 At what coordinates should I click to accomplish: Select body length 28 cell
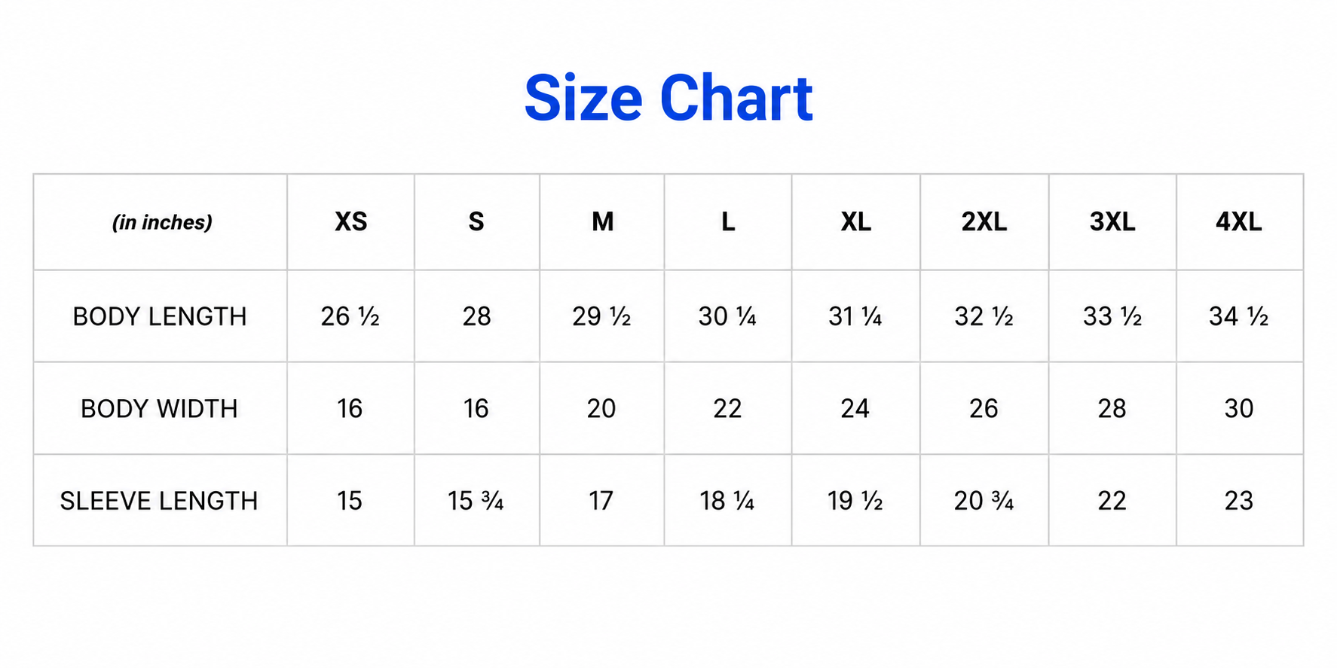coord(476,316)
